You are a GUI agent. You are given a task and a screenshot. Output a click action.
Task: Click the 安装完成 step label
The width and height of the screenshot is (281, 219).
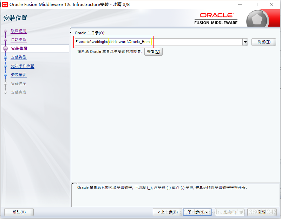[x=19, y=92]
